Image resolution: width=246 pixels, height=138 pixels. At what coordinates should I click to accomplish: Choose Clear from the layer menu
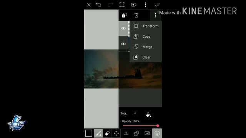146,57
